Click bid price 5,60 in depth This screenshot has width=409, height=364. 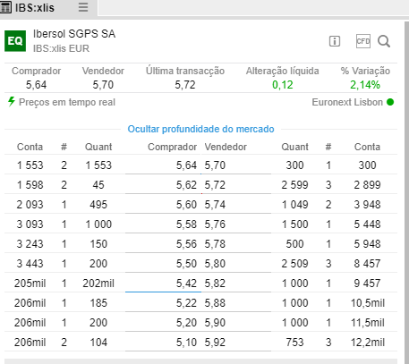186,205
